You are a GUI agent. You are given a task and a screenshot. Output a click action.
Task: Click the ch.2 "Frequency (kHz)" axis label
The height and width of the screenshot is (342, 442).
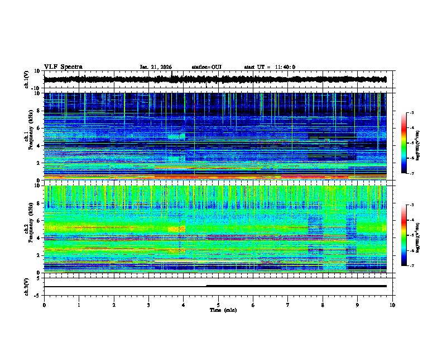31,222
